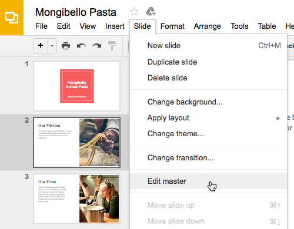Viewport: 294px width, 229px height.
Task: Rename the Mongibello Pasta title
Action: pos(76,12)
